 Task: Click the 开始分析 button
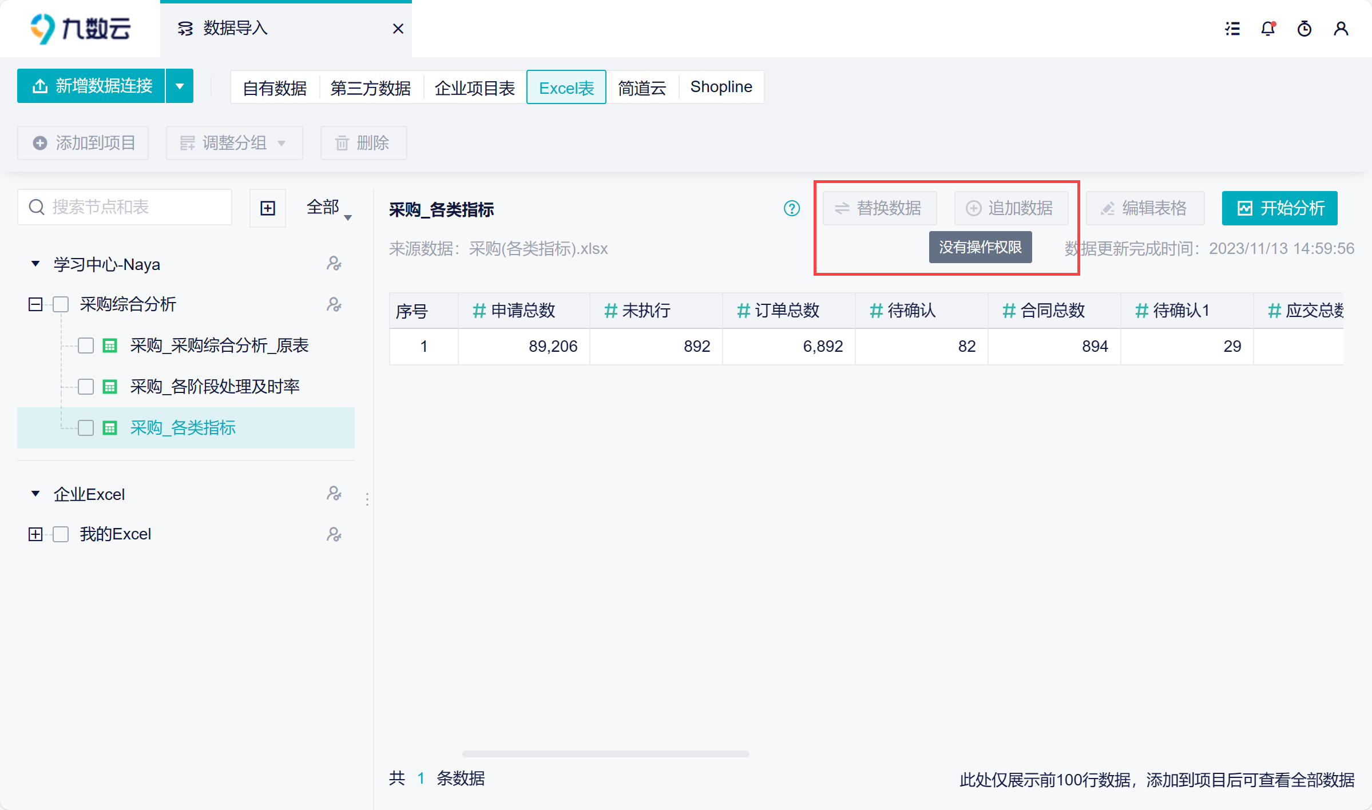tap(1279, 208)
